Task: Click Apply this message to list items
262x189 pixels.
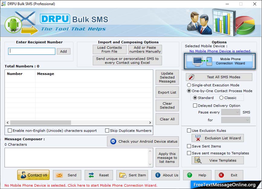Action: (167, 158)
